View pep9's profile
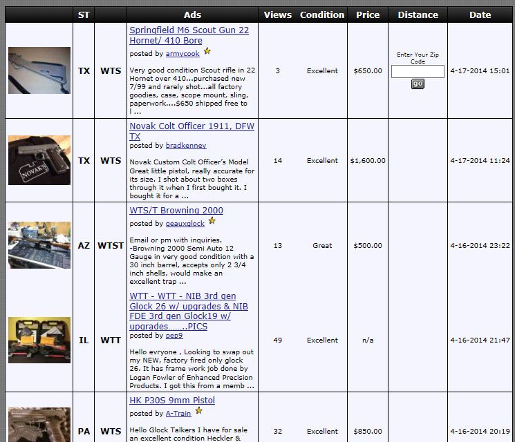515x442 pixels. click(174, 336)
